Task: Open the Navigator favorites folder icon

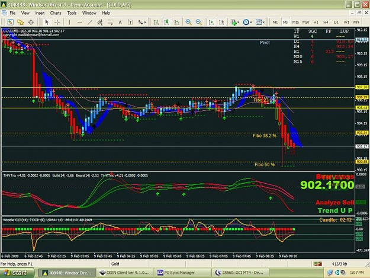Action: (21, 22)
